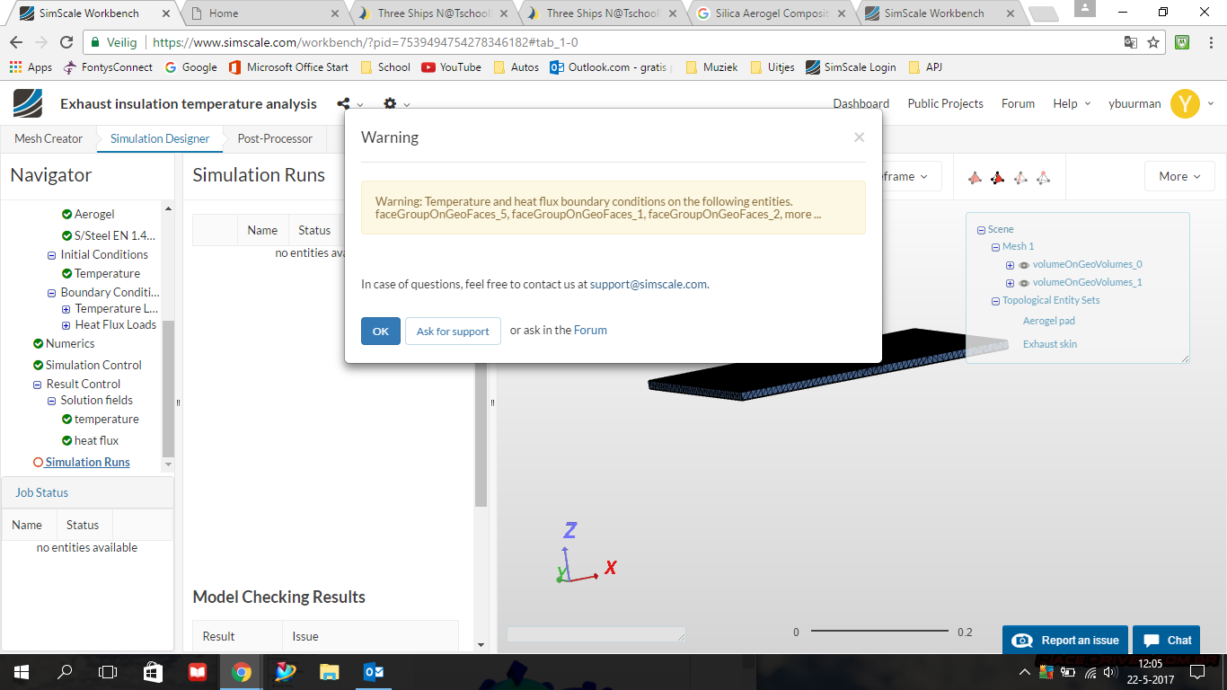Image resolution: width=1227 pixels, height=690 pixels.
Task: Open Google Chrome from the taskbar
Action: (x=241, y=671)
